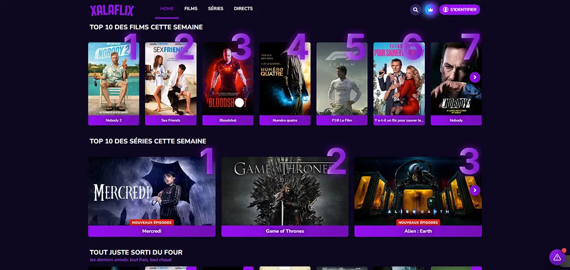
Task: Open the SÉRIES menu
Action: 216,9
